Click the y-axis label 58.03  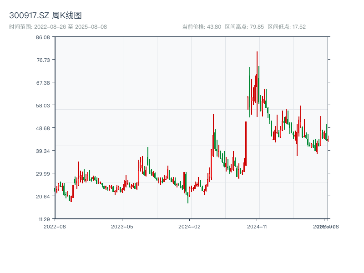(43, 106)
